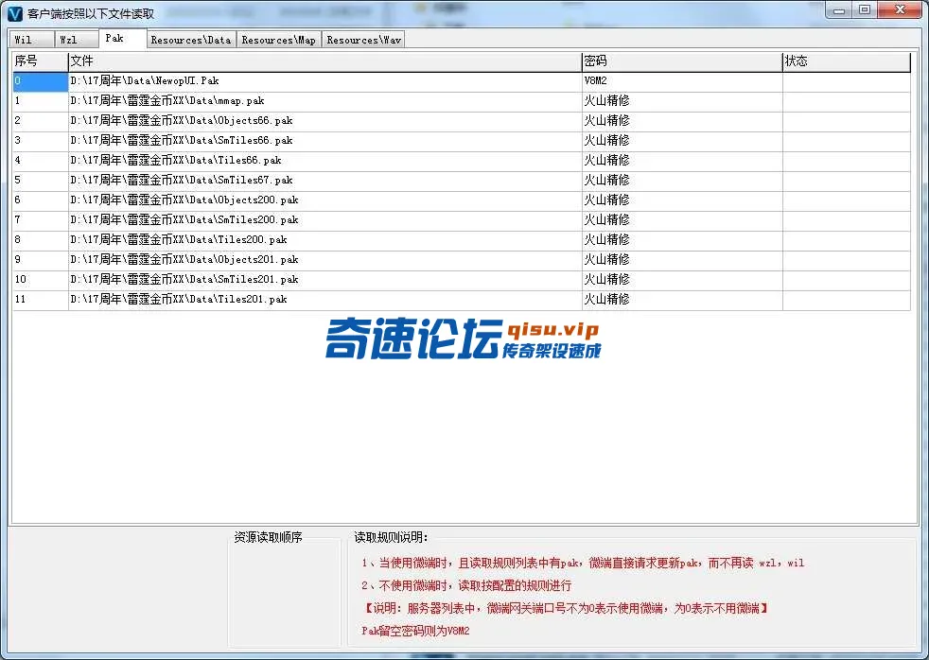Switch to the Wil tab
Screen dimensions: 929x660
32,40
